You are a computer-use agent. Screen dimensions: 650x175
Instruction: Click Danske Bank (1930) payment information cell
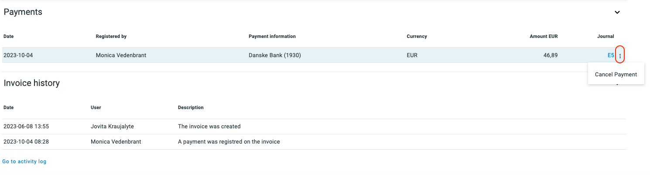coord(275,55)
